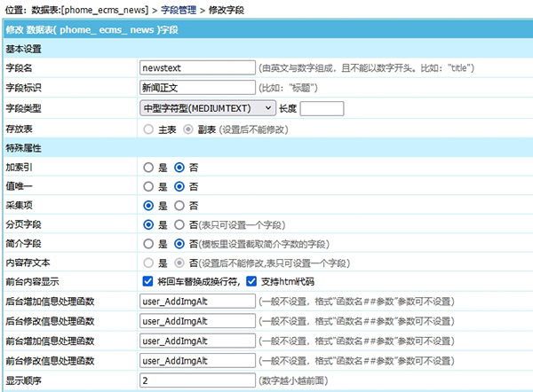The width and height of the screenshot is (533, 392).
Task: Click the 字段标识 input containing 新闻正文
Action: click(197, 88)
